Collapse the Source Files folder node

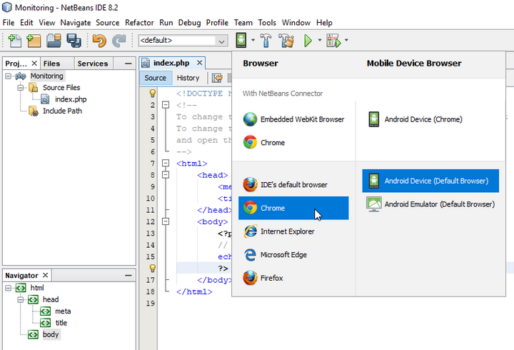coord(20,88)
